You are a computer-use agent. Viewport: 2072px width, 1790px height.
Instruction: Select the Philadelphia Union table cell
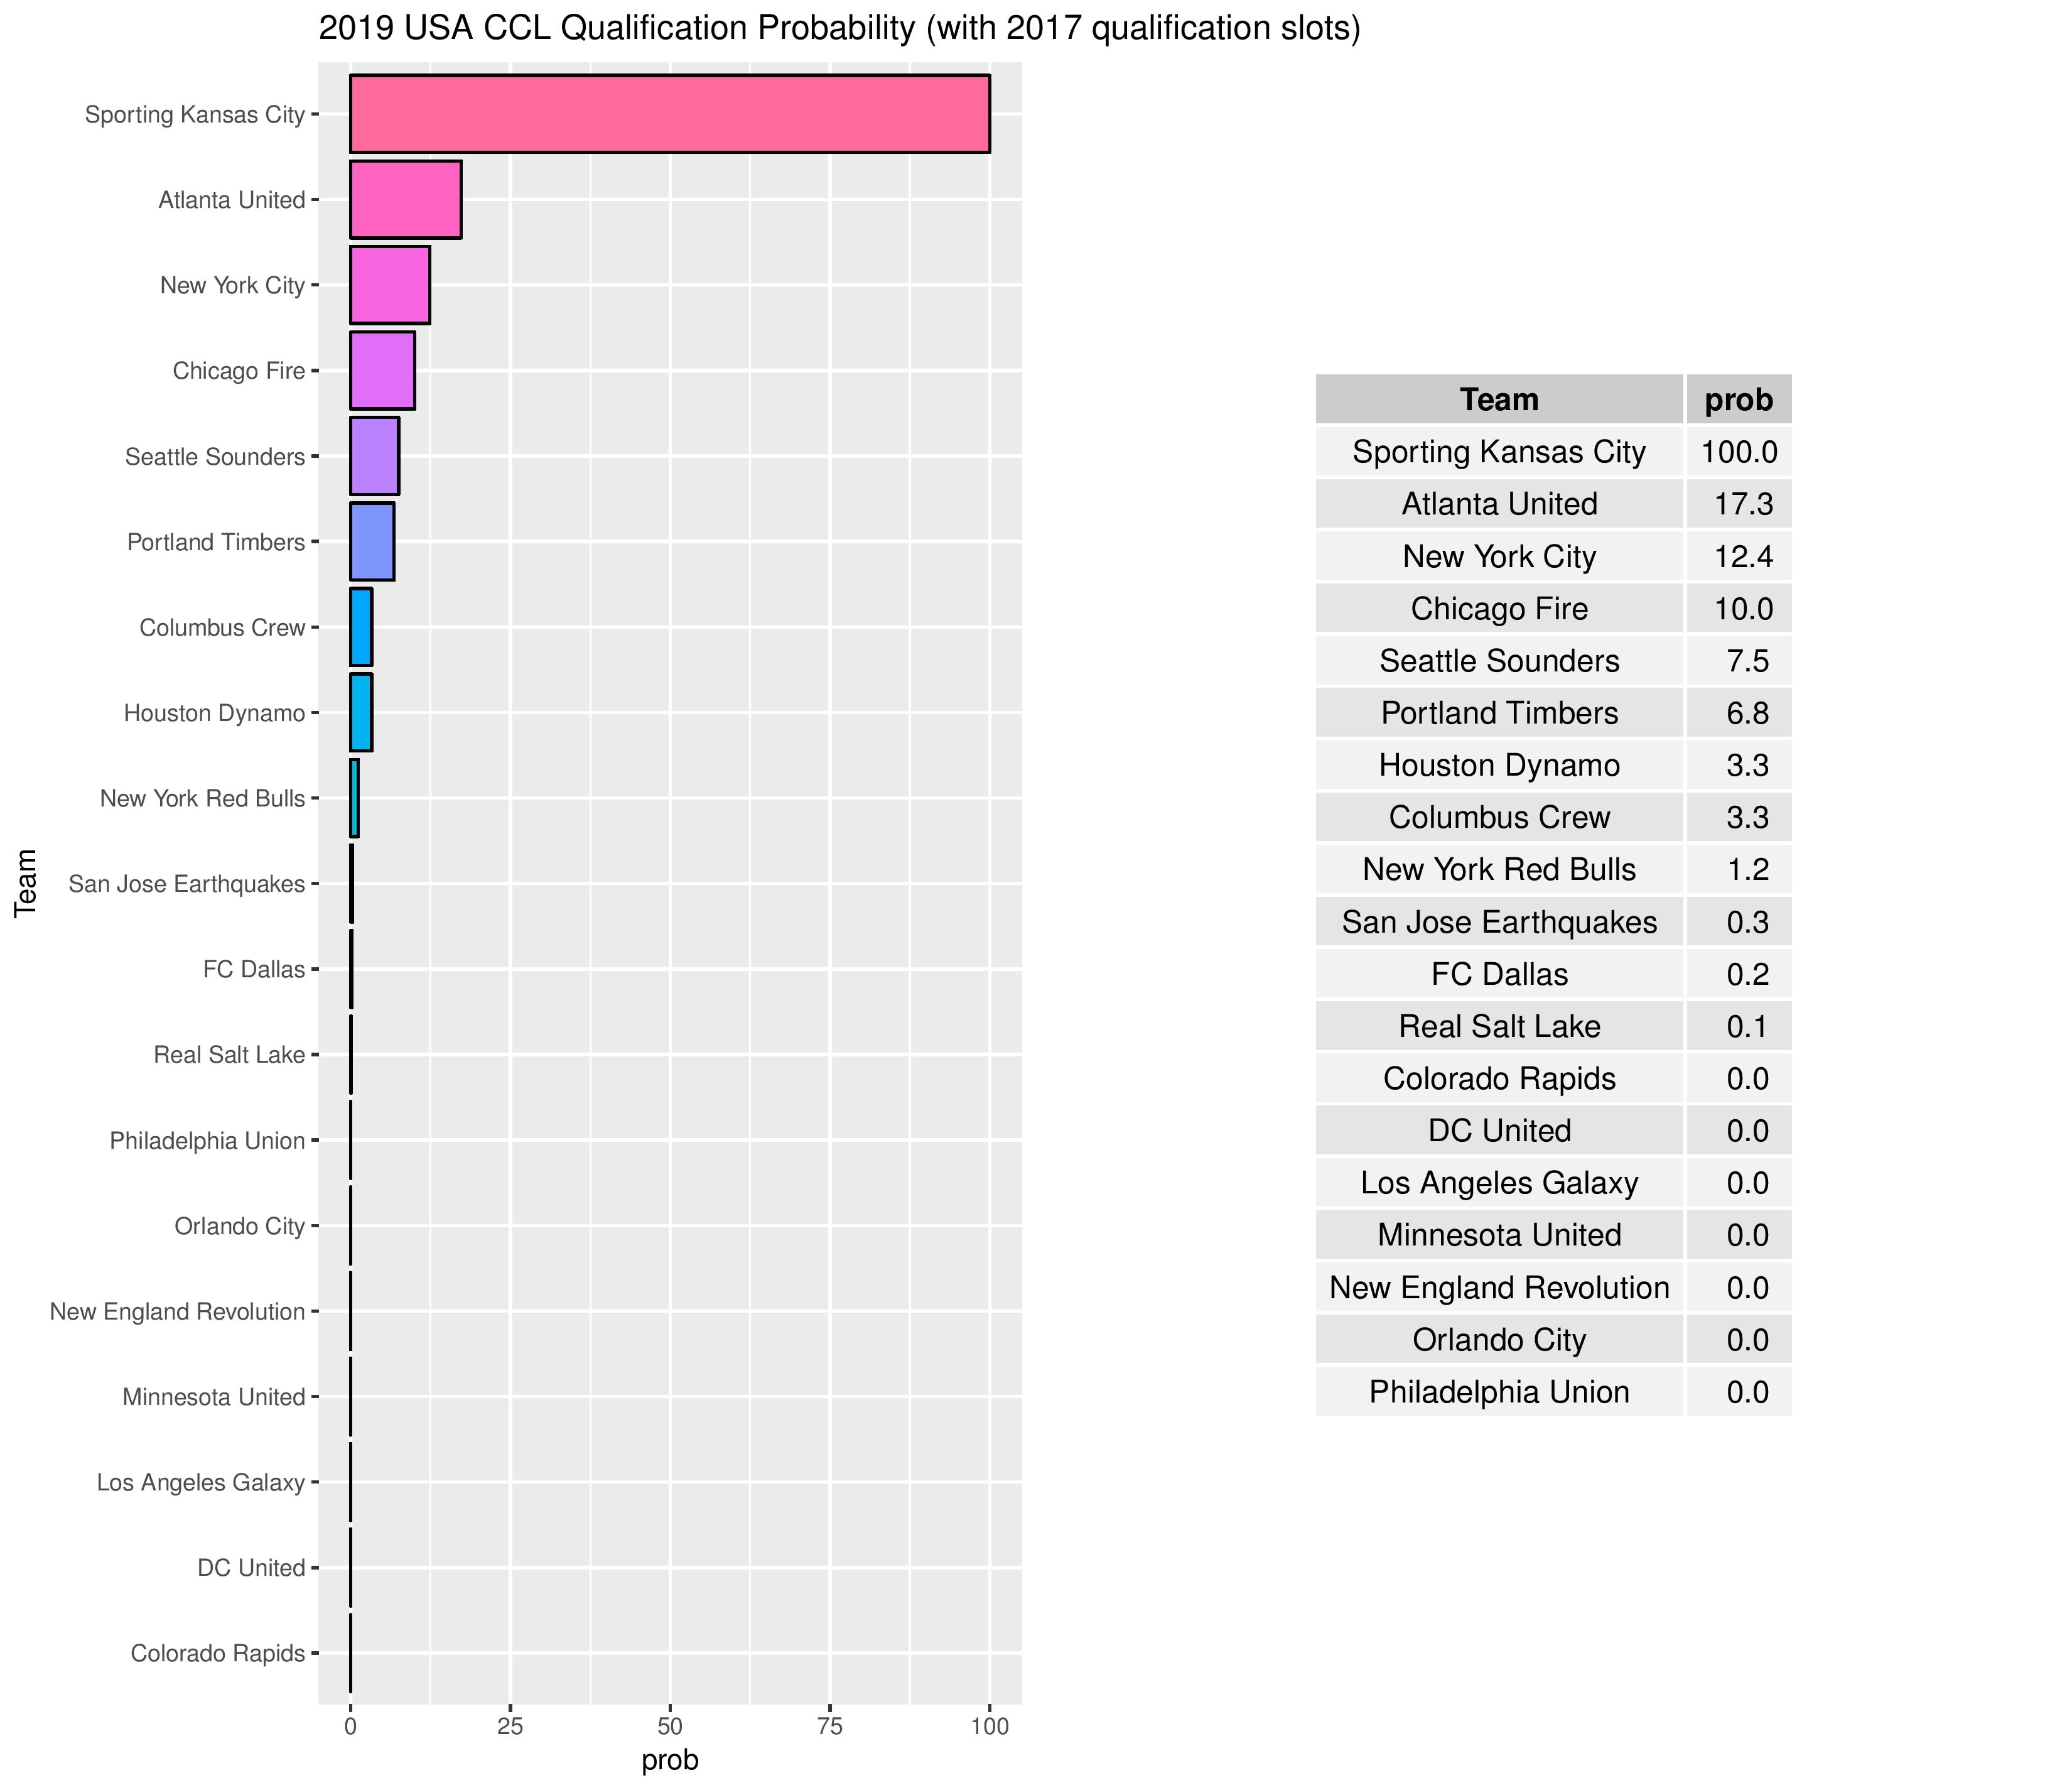click(x=1498, y=1392)
